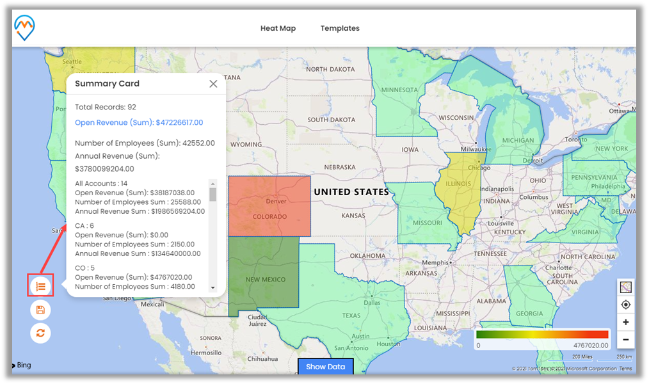Click the locate me target icon

click(x=625, y=305)
